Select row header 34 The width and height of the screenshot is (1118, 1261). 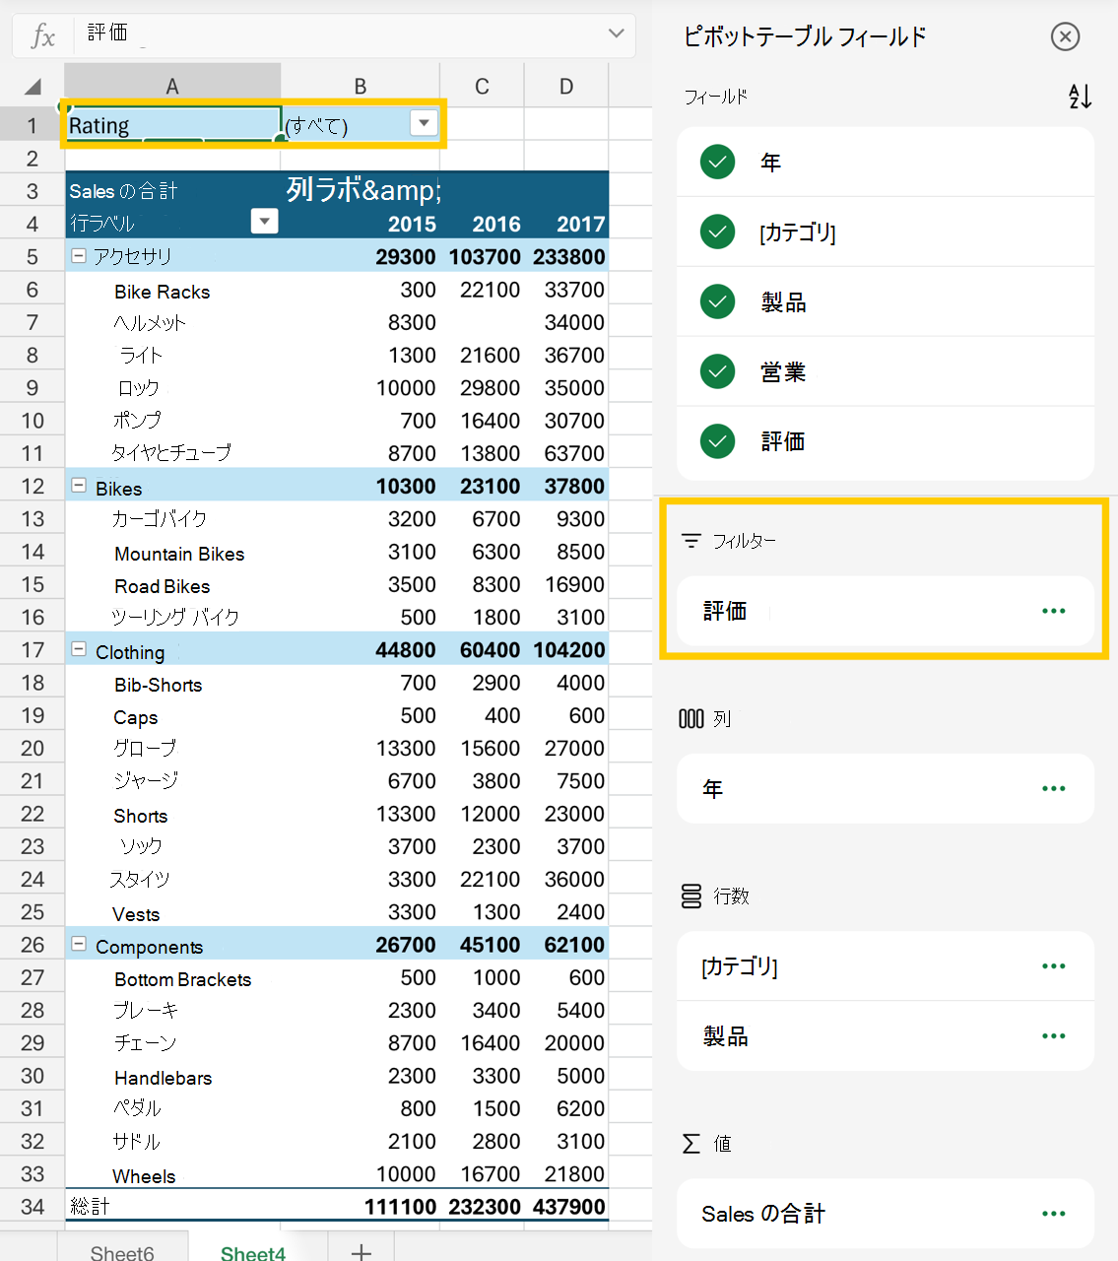tap(33, 1207)
